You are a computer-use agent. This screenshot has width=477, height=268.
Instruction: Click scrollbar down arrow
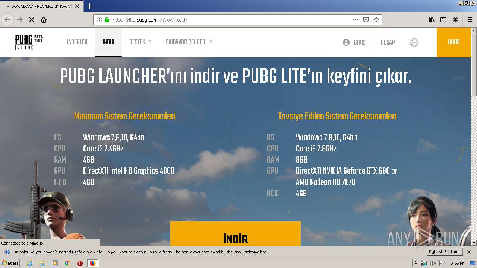(474, 243)
